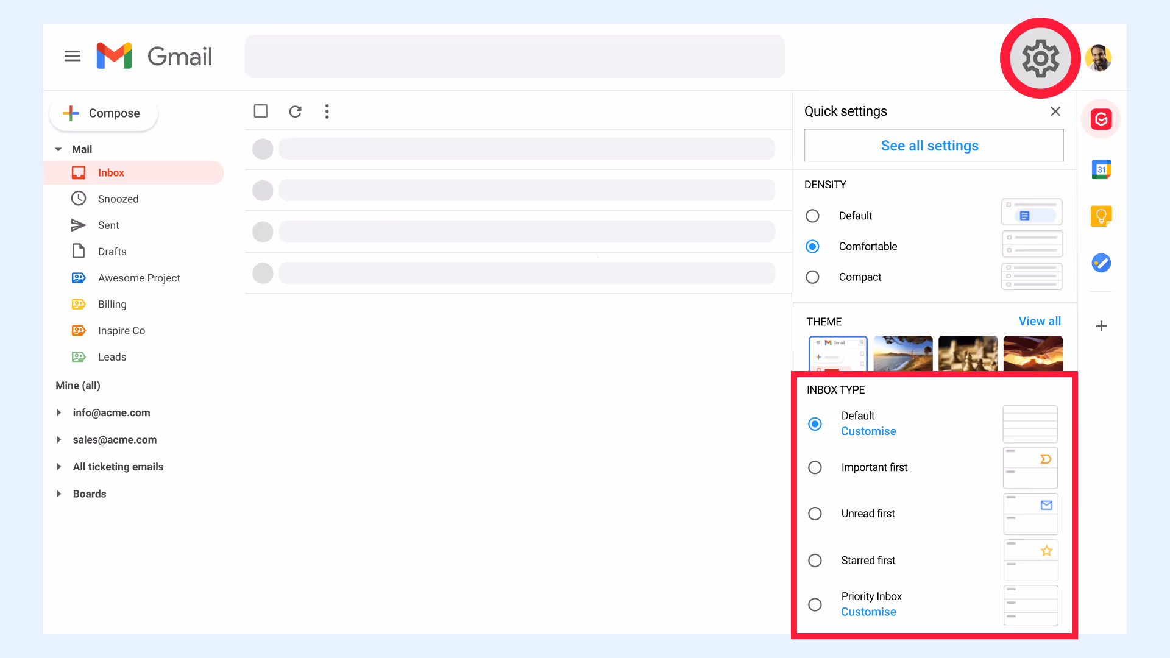Click the Sent paper plane icon
Image resolution: width=1170 pixels, height=658 pixels.
click(x=79, y=225)
